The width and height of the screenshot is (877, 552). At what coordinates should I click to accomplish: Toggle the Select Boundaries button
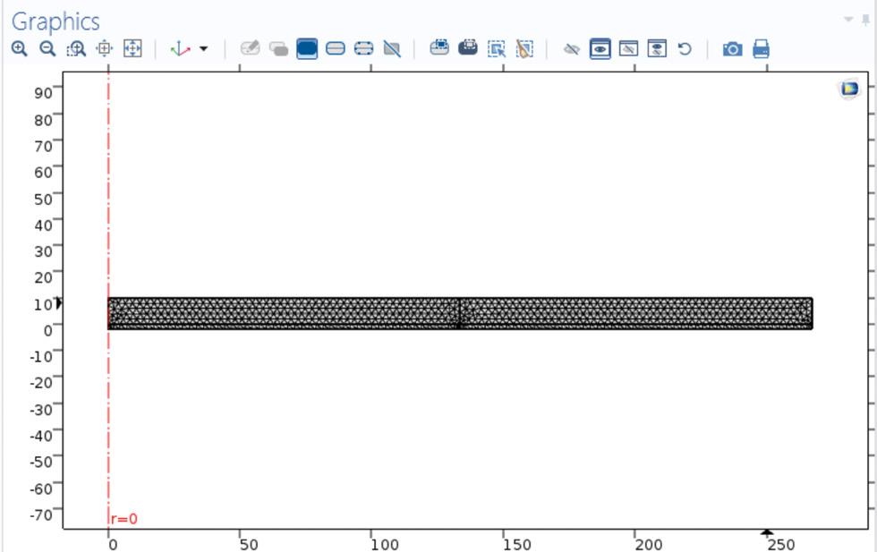[x=335, y=48]
